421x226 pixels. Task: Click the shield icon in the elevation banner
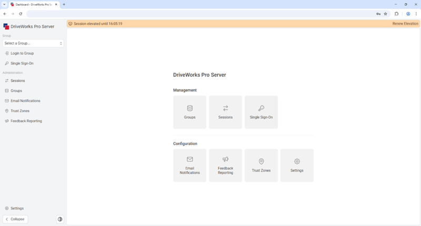pyautogui.click(x=71, y=24)
